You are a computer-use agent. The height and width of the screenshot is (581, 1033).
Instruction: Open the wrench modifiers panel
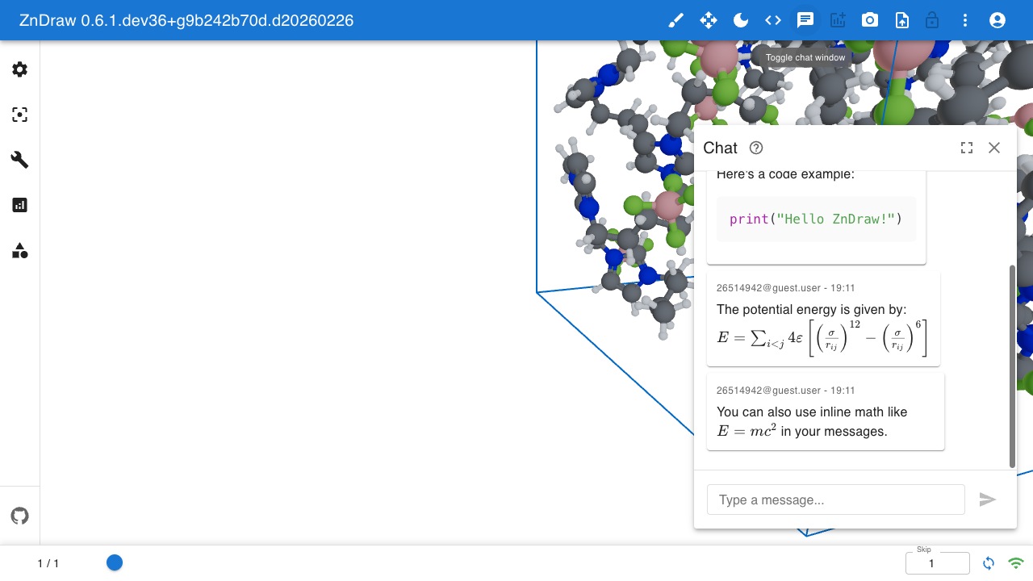[20, 160]
